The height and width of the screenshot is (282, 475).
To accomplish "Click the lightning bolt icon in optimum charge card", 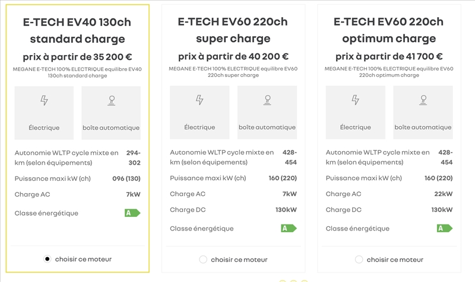I will click(355, 100).
